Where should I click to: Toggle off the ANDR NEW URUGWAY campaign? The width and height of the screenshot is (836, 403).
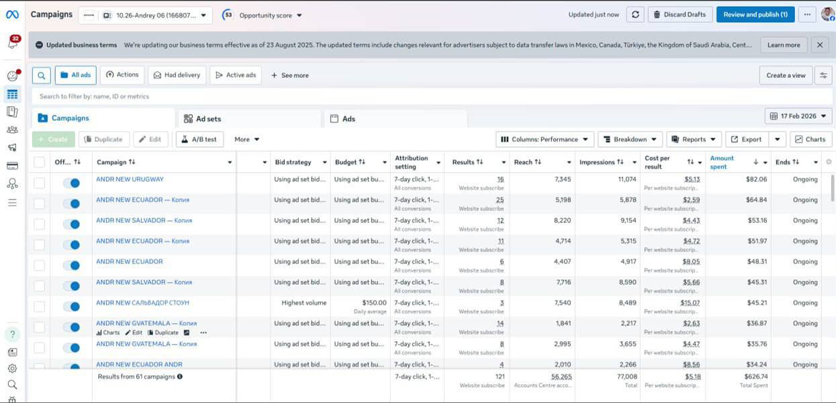point(71,183)
